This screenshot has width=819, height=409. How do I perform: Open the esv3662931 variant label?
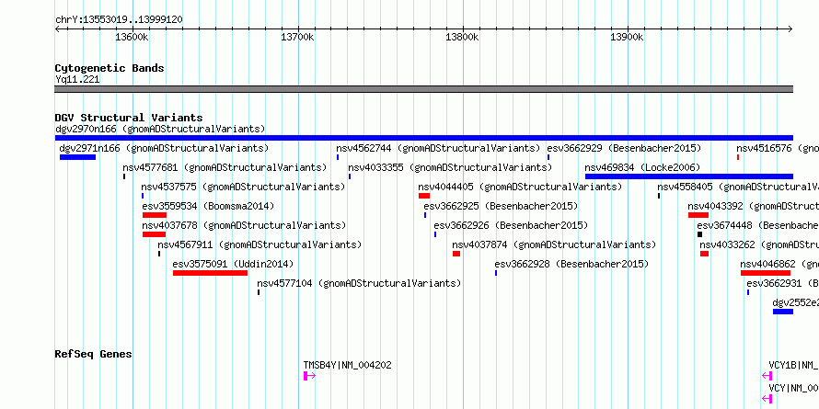(782, 283)
